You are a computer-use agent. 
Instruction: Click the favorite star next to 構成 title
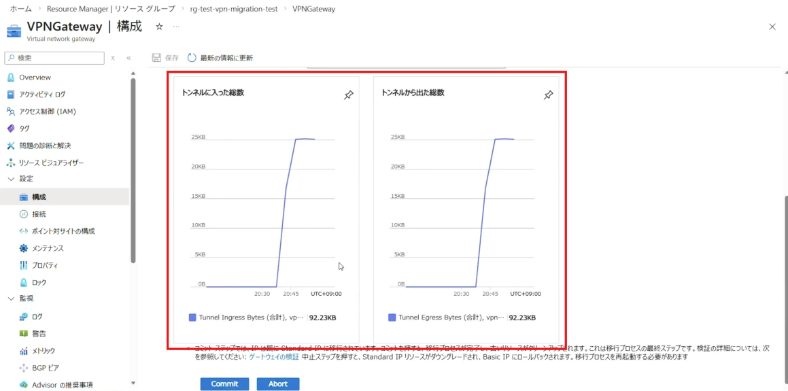coord(159,27)
